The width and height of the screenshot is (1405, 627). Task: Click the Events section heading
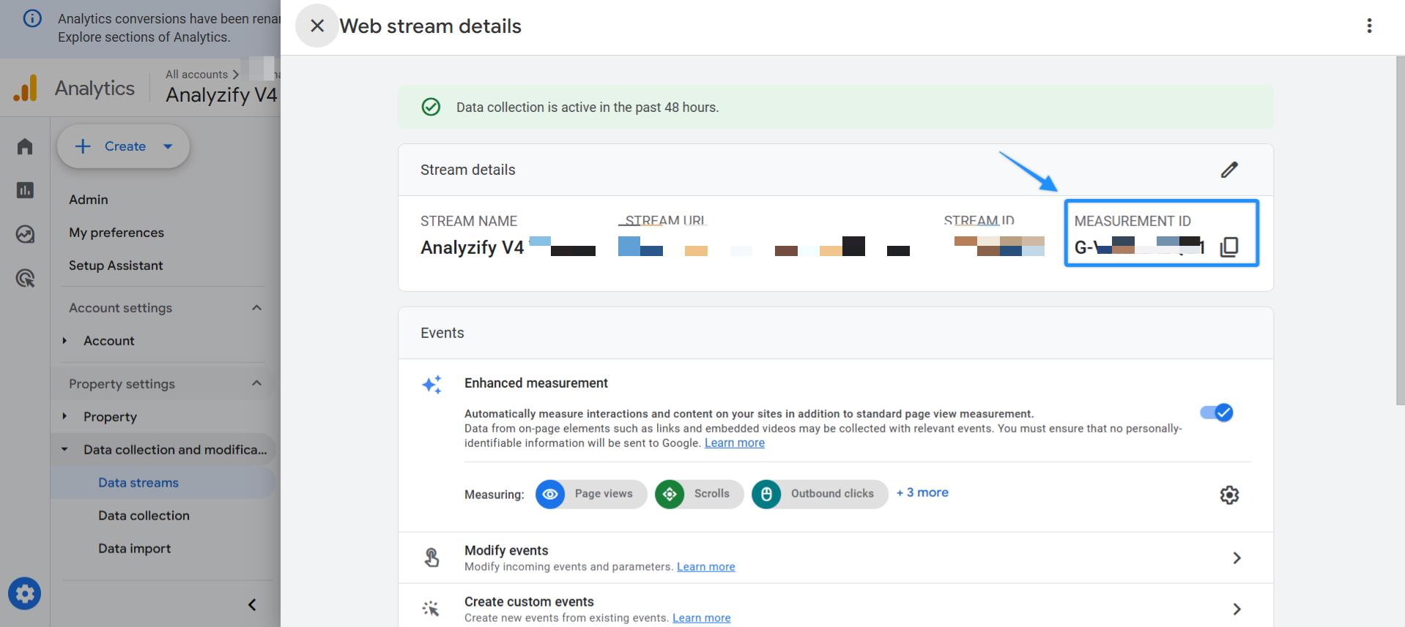tap(442, 333)
